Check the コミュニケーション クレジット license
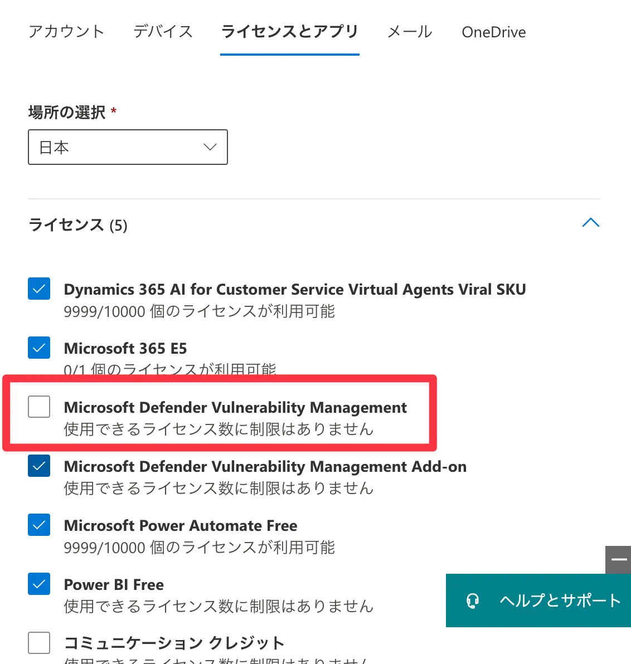Image resolution: width=631 pixels, height=664 pixels. click(39, 643)
